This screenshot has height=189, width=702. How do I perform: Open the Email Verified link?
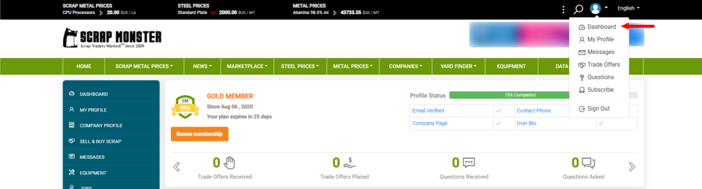428,111
